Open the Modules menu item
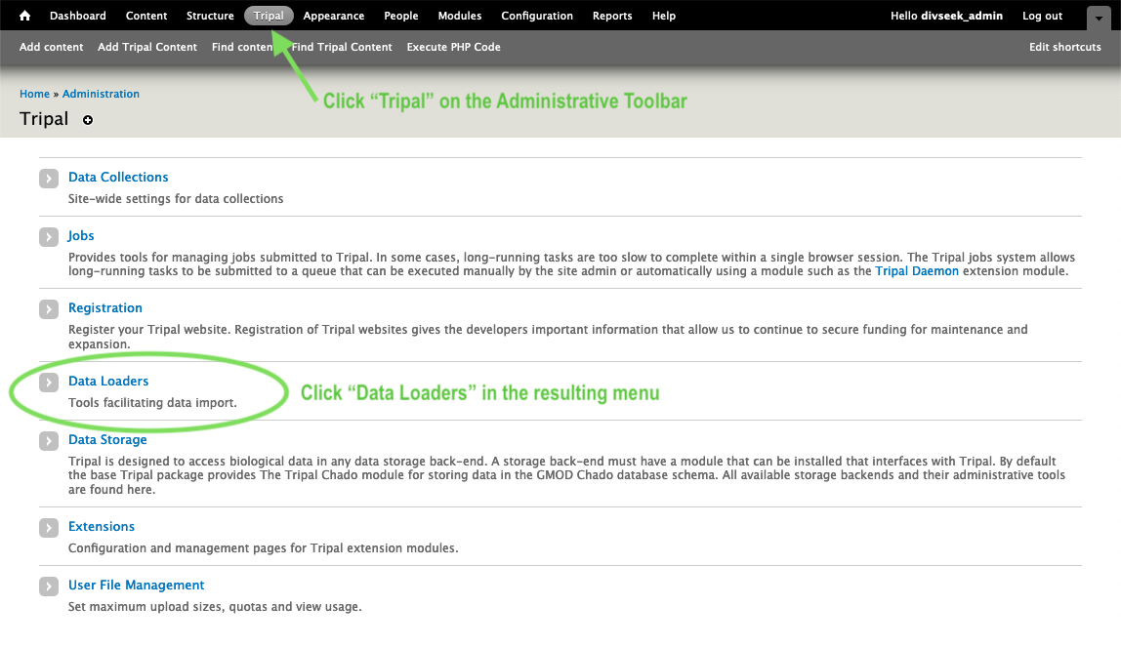 (460, 16)
